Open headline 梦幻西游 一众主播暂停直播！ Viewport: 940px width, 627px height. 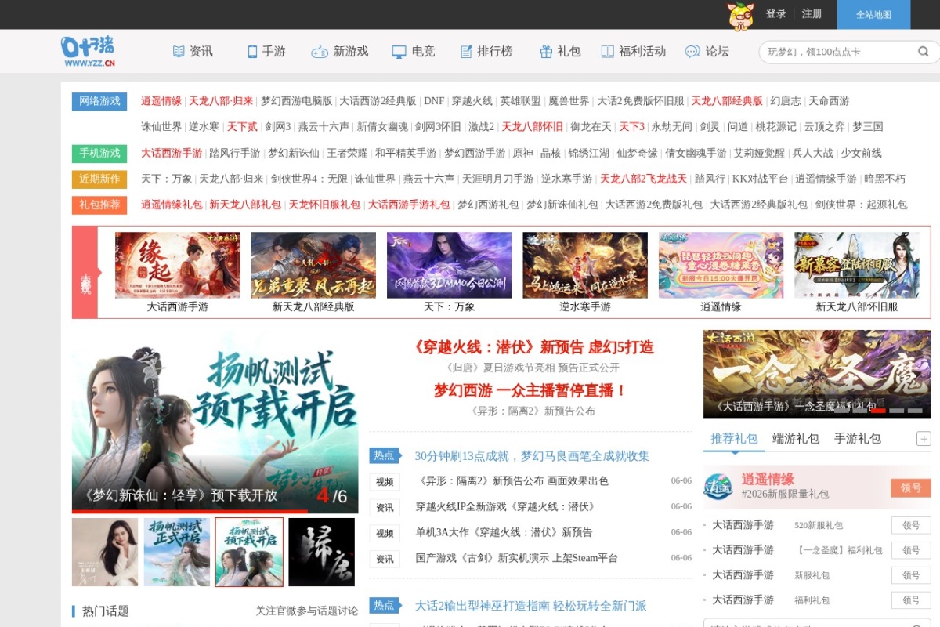coord(530,390)
